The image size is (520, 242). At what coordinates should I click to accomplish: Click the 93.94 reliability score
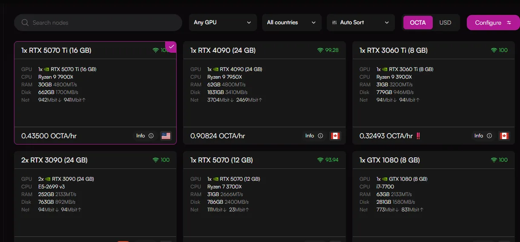[332, 160]
